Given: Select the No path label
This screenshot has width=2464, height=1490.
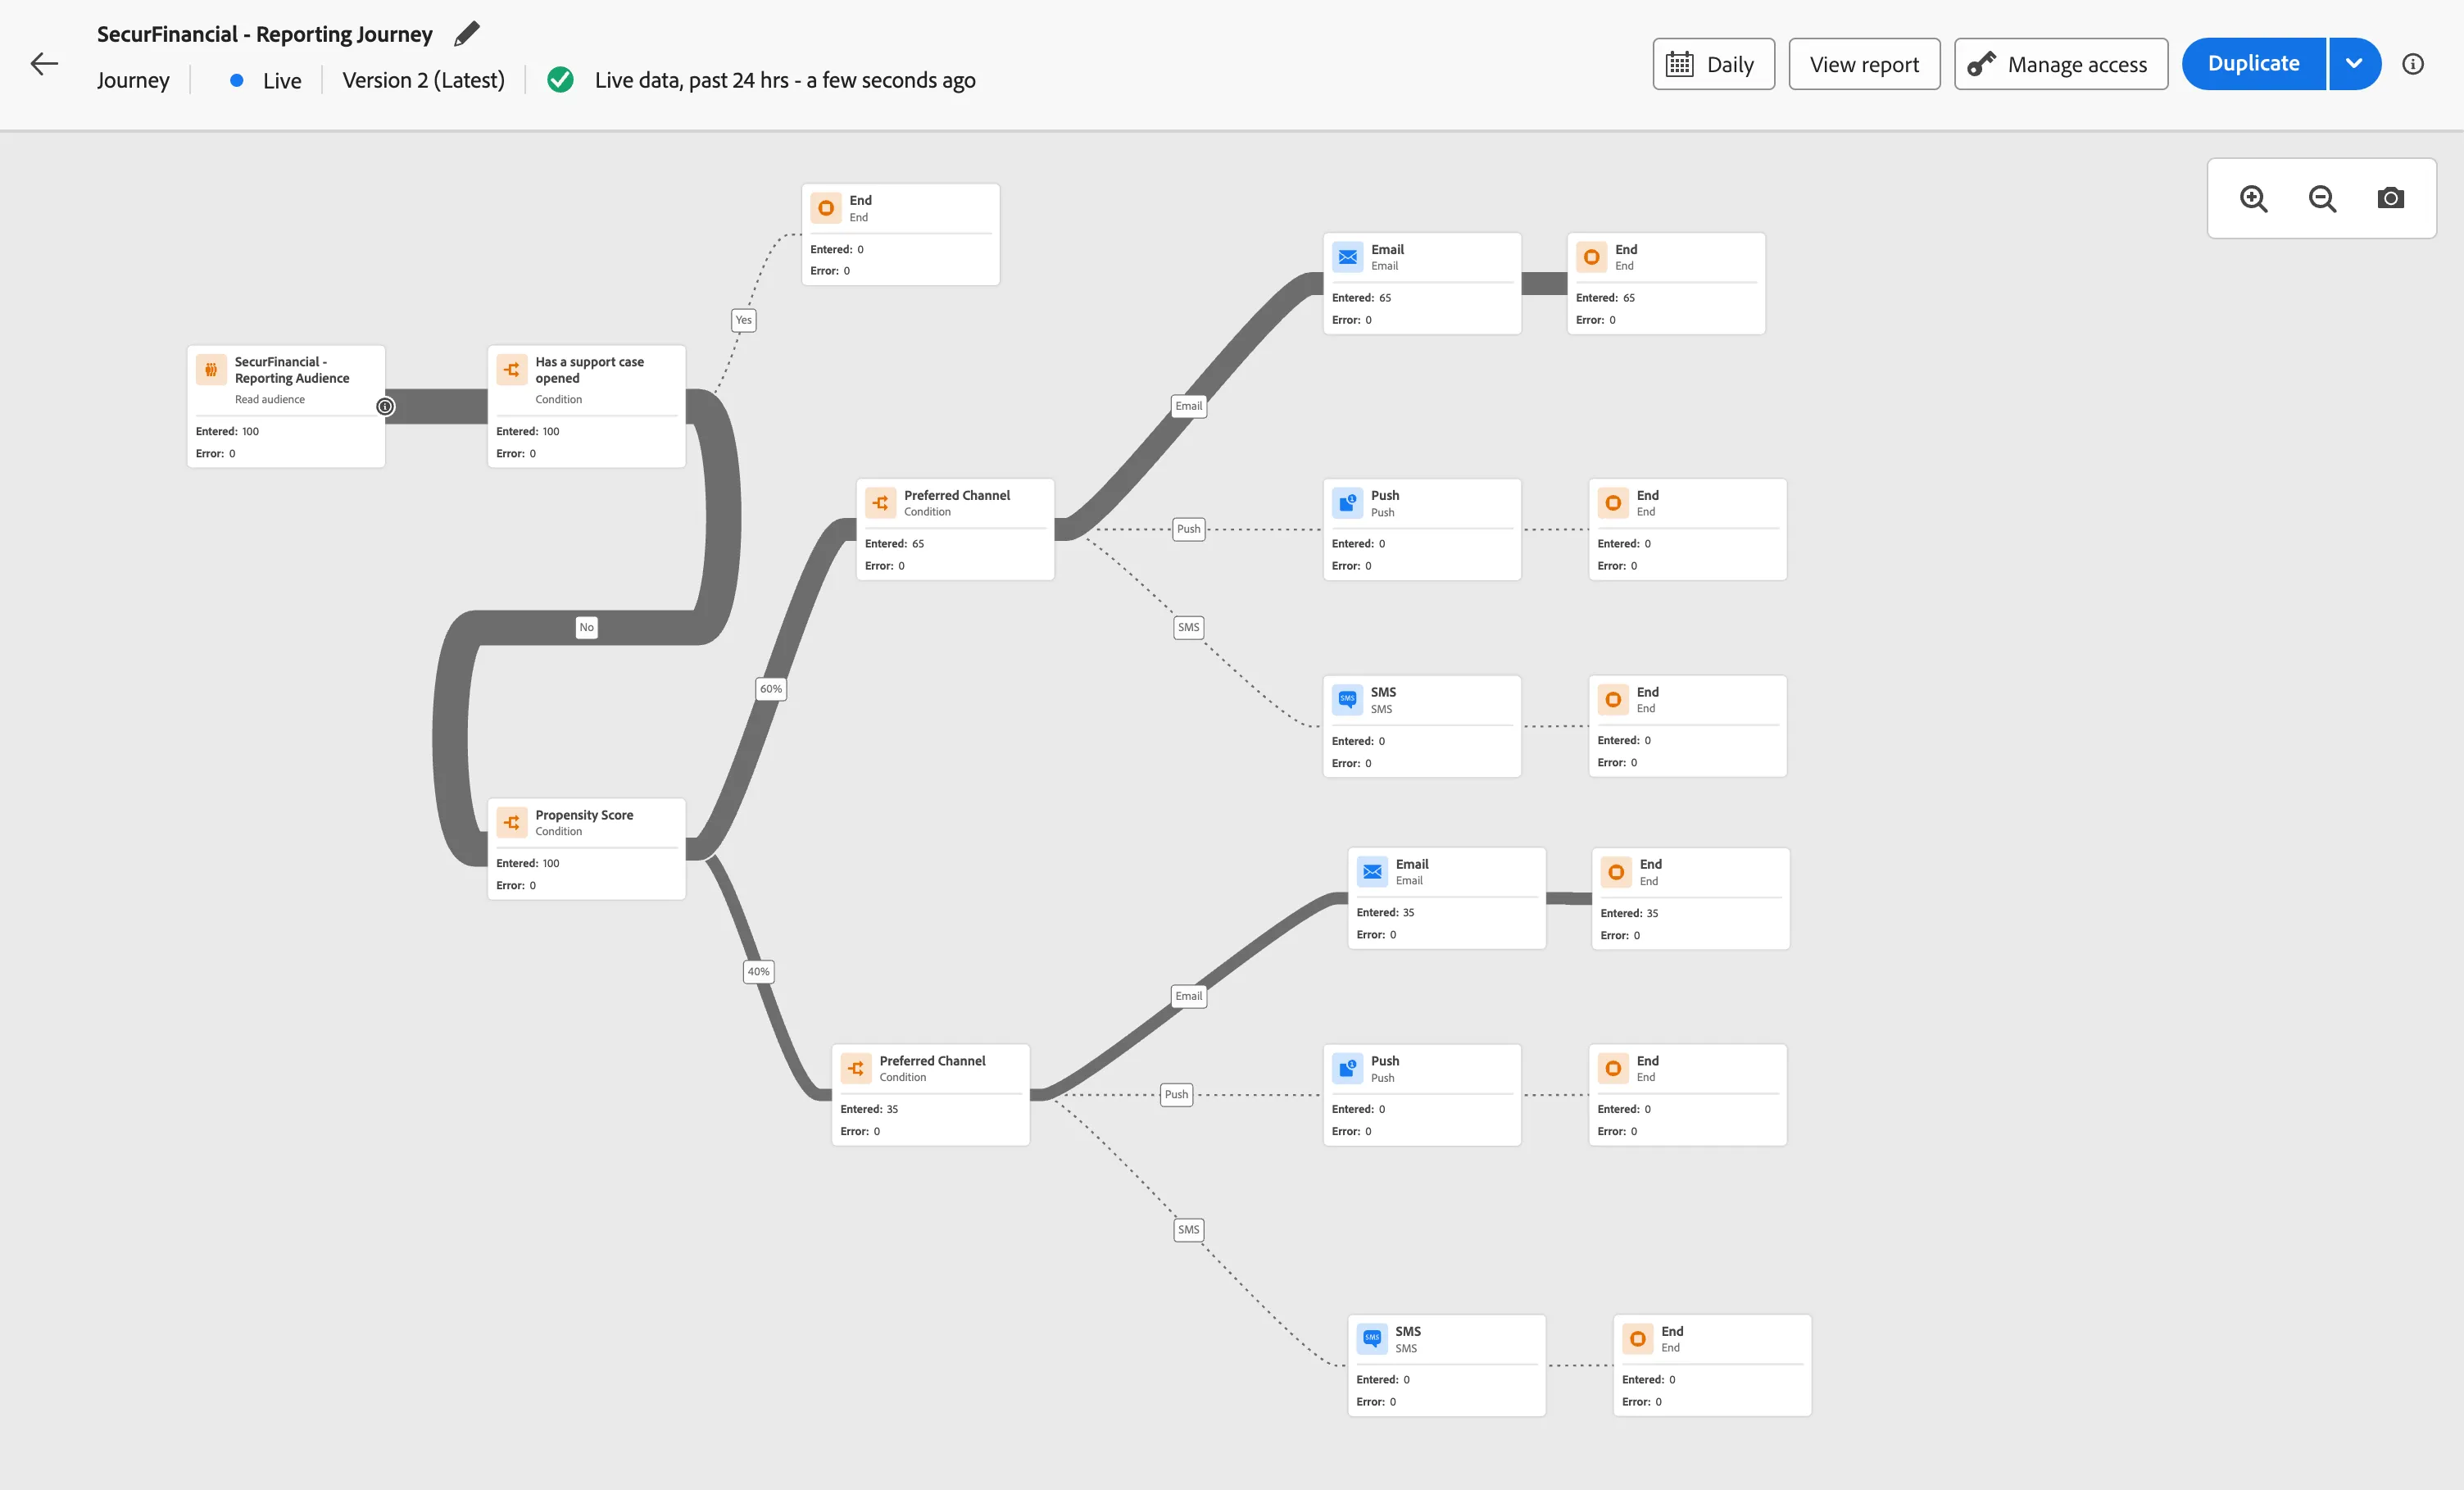Looking at the screenshot, I should (586, 627).
